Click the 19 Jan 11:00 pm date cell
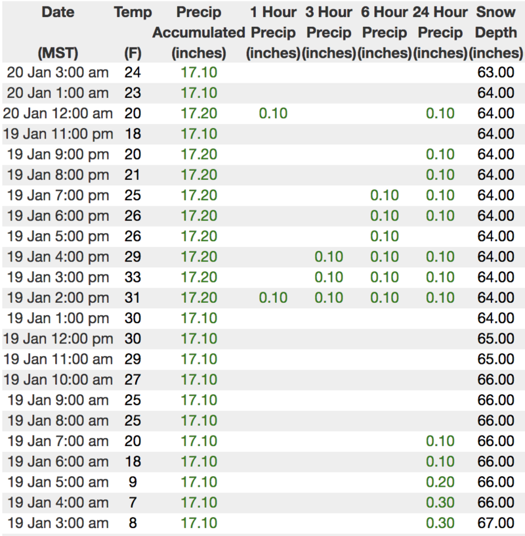Viewport: 525px width, 536px height. (57, 133)
